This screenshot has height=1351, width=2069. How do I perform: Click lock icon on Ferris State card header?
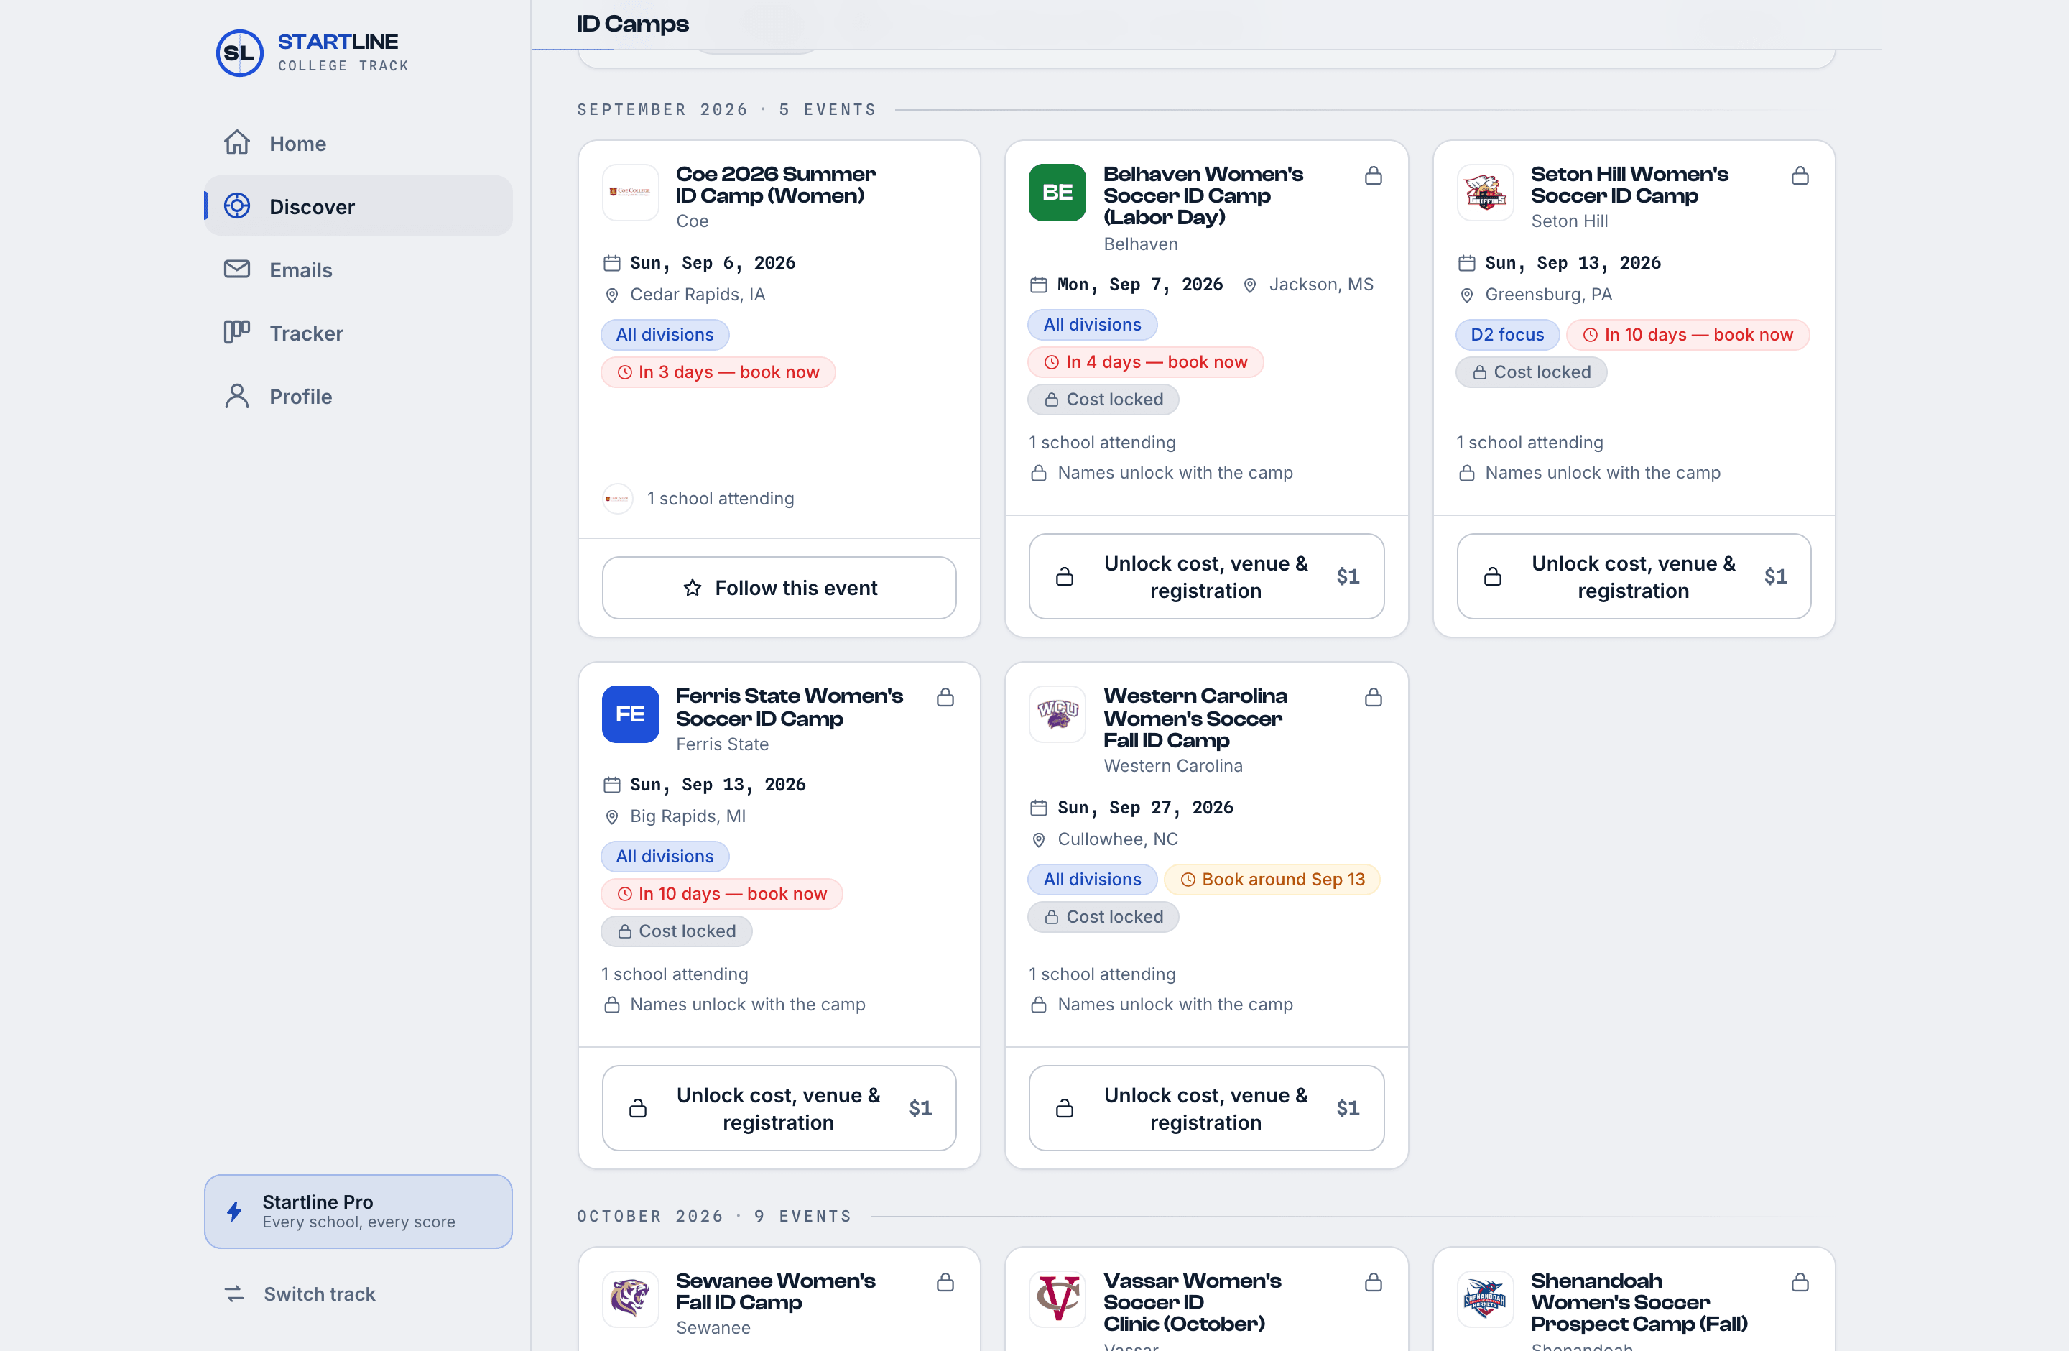tap(946, 697)
